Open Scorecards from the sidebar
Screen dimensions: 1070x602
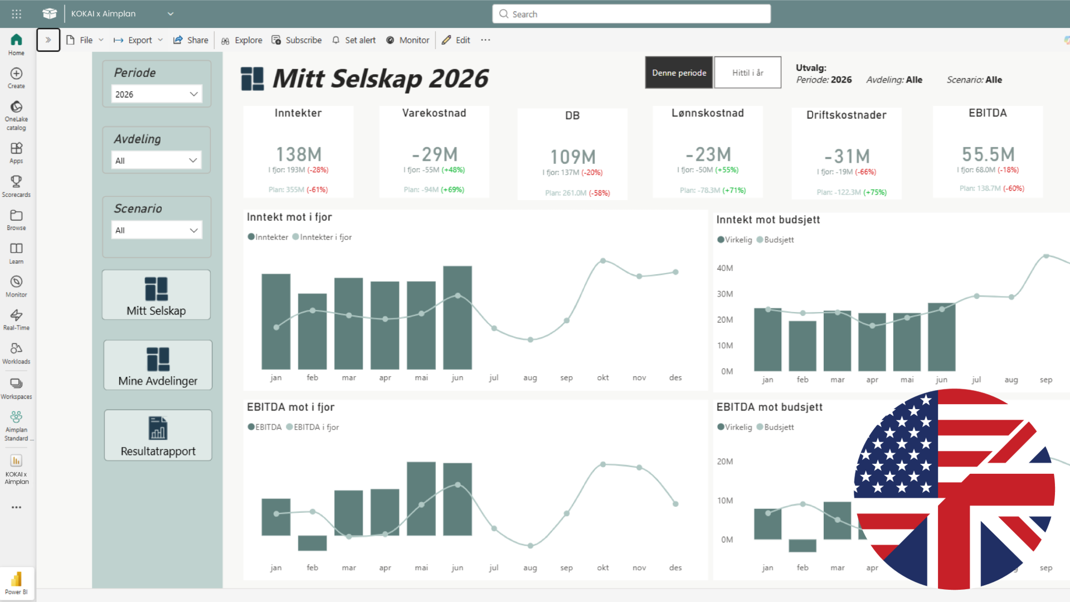coord(16,186)
